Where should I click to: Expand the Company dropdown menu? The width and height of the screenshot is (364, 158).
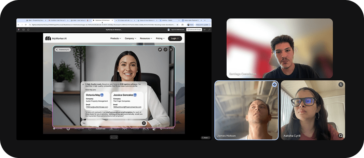point(130,39)
